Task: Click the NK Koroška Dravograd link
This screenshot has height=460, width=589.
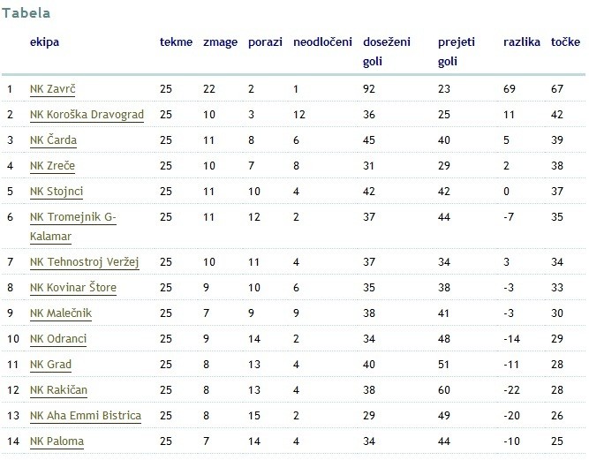Action: point(87,115)
